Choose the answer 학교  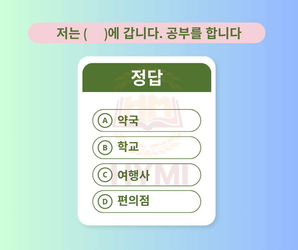(128, 146)
